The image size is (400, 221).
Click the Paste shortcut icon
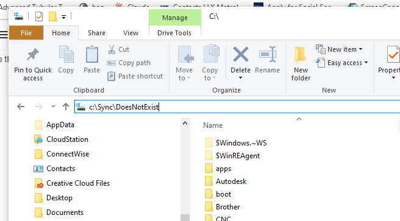tap(111, 76)
